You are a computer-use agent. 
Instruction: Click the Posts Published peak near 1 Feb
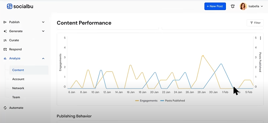pyautogui.click(x=221, y=64)
